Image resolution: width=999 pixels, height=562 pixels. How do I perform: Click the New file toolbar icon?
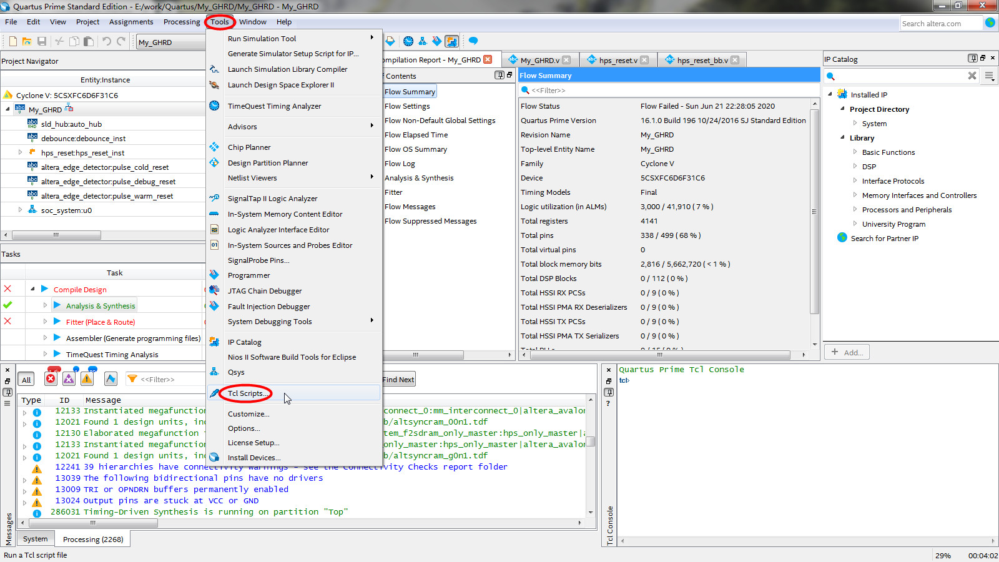12,41
